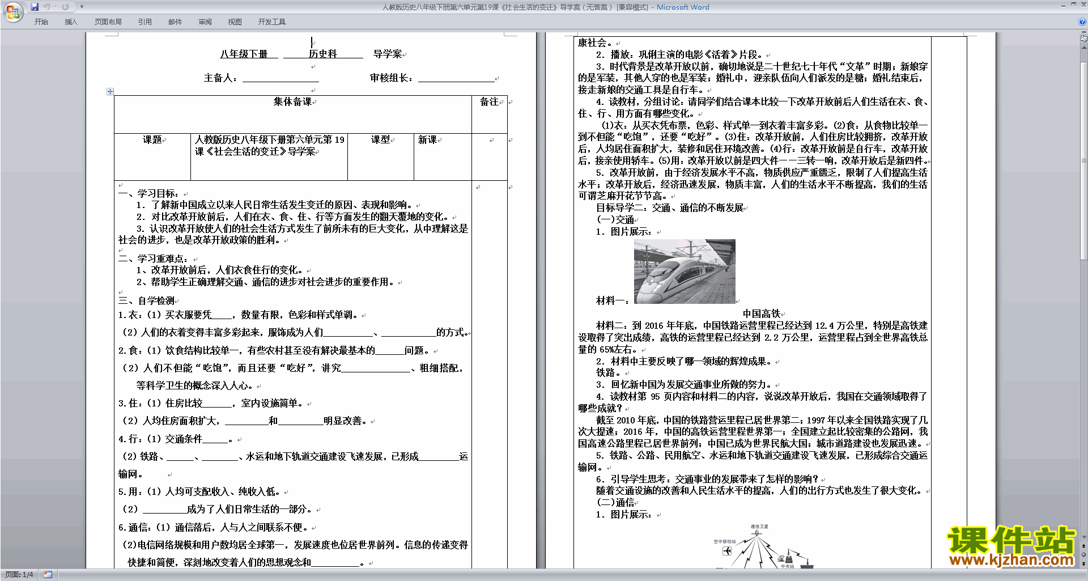Click the 二、学习重难点: heading
1088x581 pixels.
(x=154, y=258)
